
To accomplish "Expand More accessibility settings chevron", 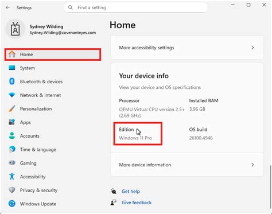I will (x=252, y=48).
